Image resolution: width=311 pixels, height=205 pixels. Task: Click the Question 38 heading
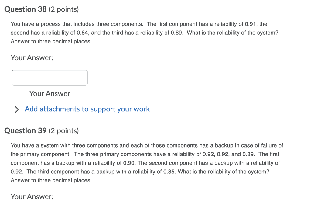26,9
